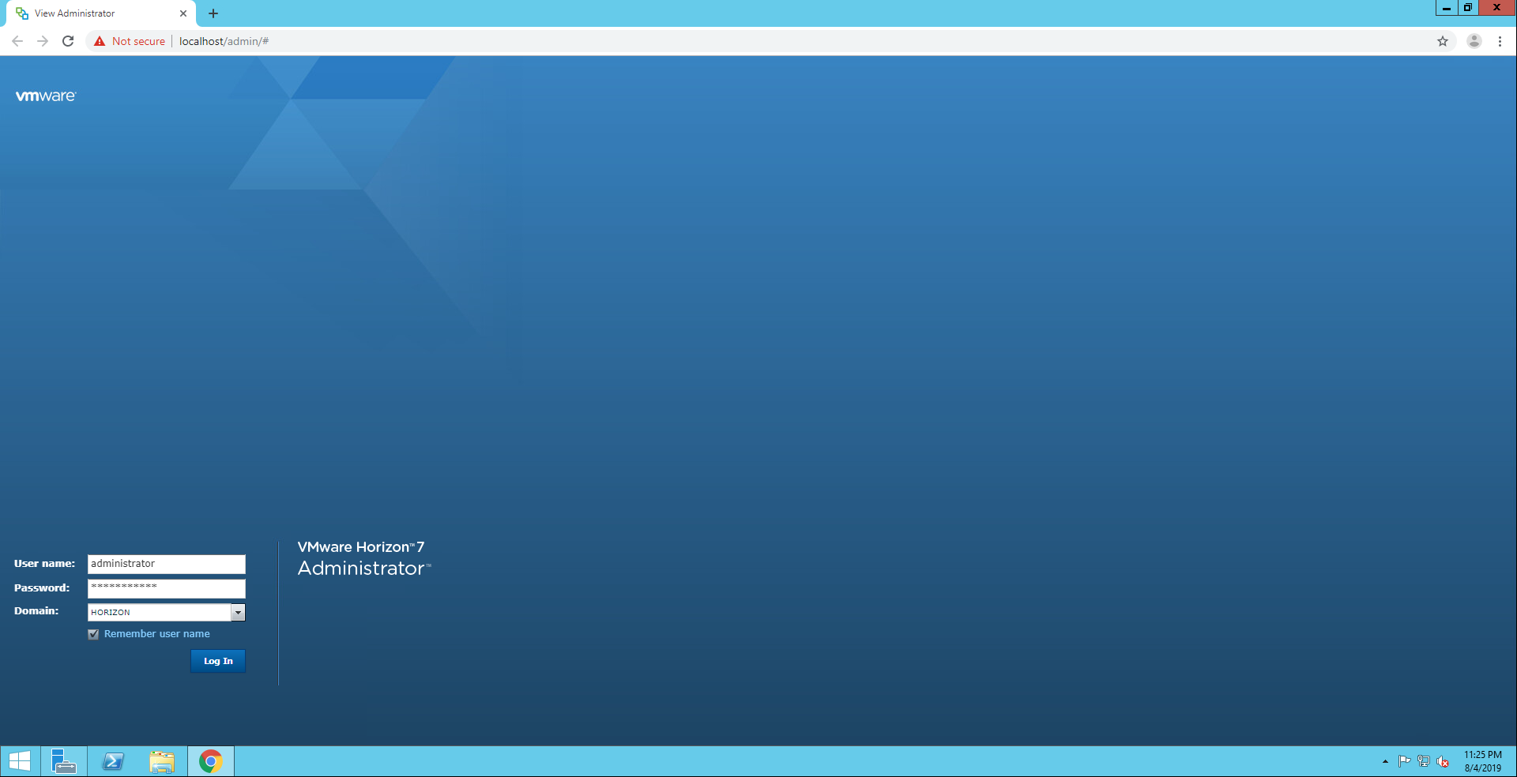Viewport: 1517px width, 777px height.
Task: Open a new browser tab
Action: point(213,13)
